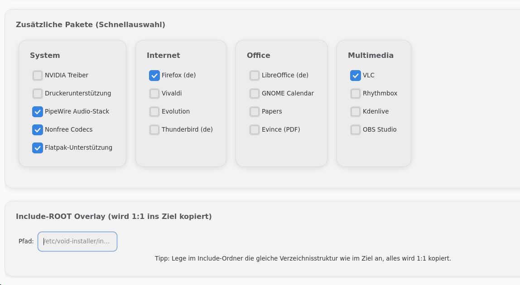
Task: Uncheck PipeWire Audio-Stack
Action: click(x=38, y=112)
